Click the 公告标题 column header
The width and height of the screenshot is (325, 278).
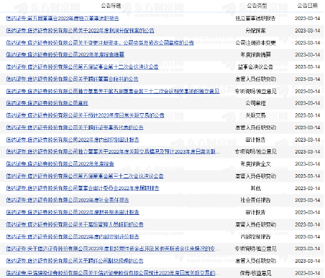coord(111,5)
